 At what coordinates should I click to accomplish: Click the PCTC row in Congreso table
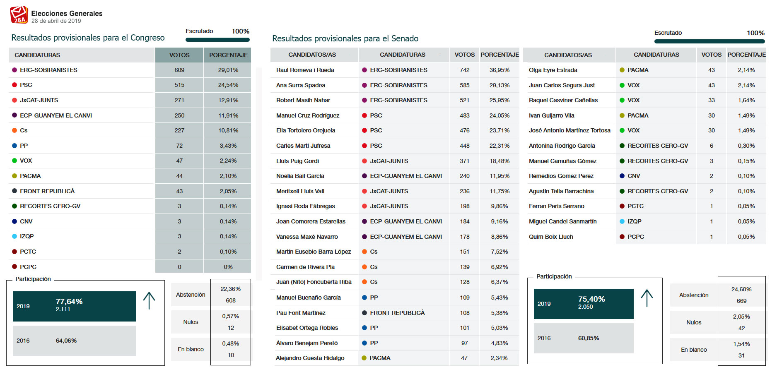coord(130,252)
